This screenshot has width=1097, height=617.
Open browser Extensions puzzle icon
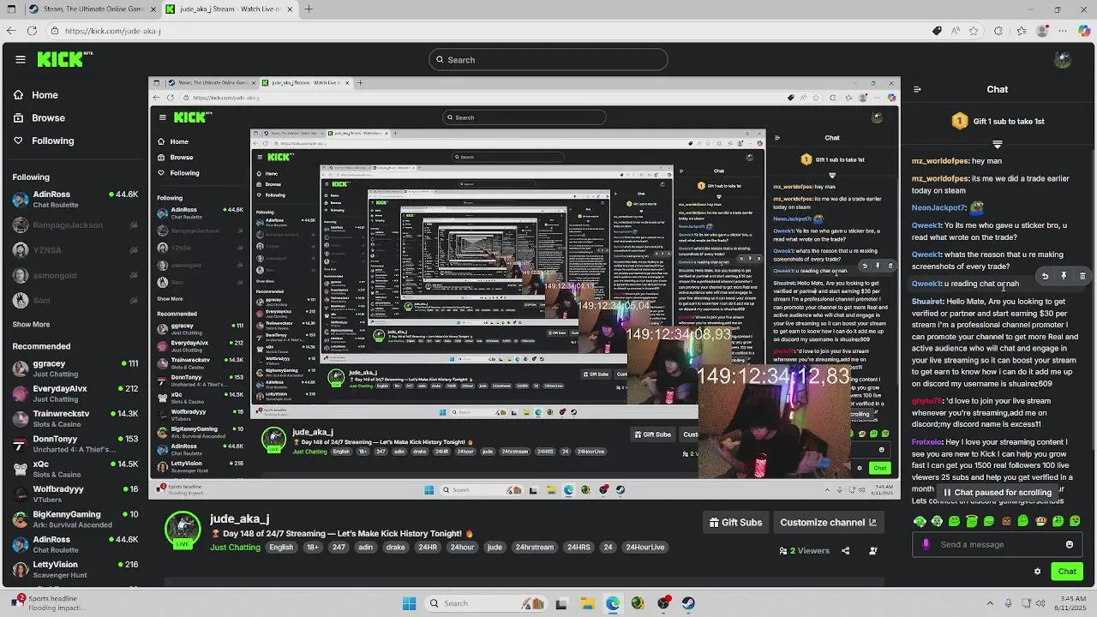(x=998, y=31)
